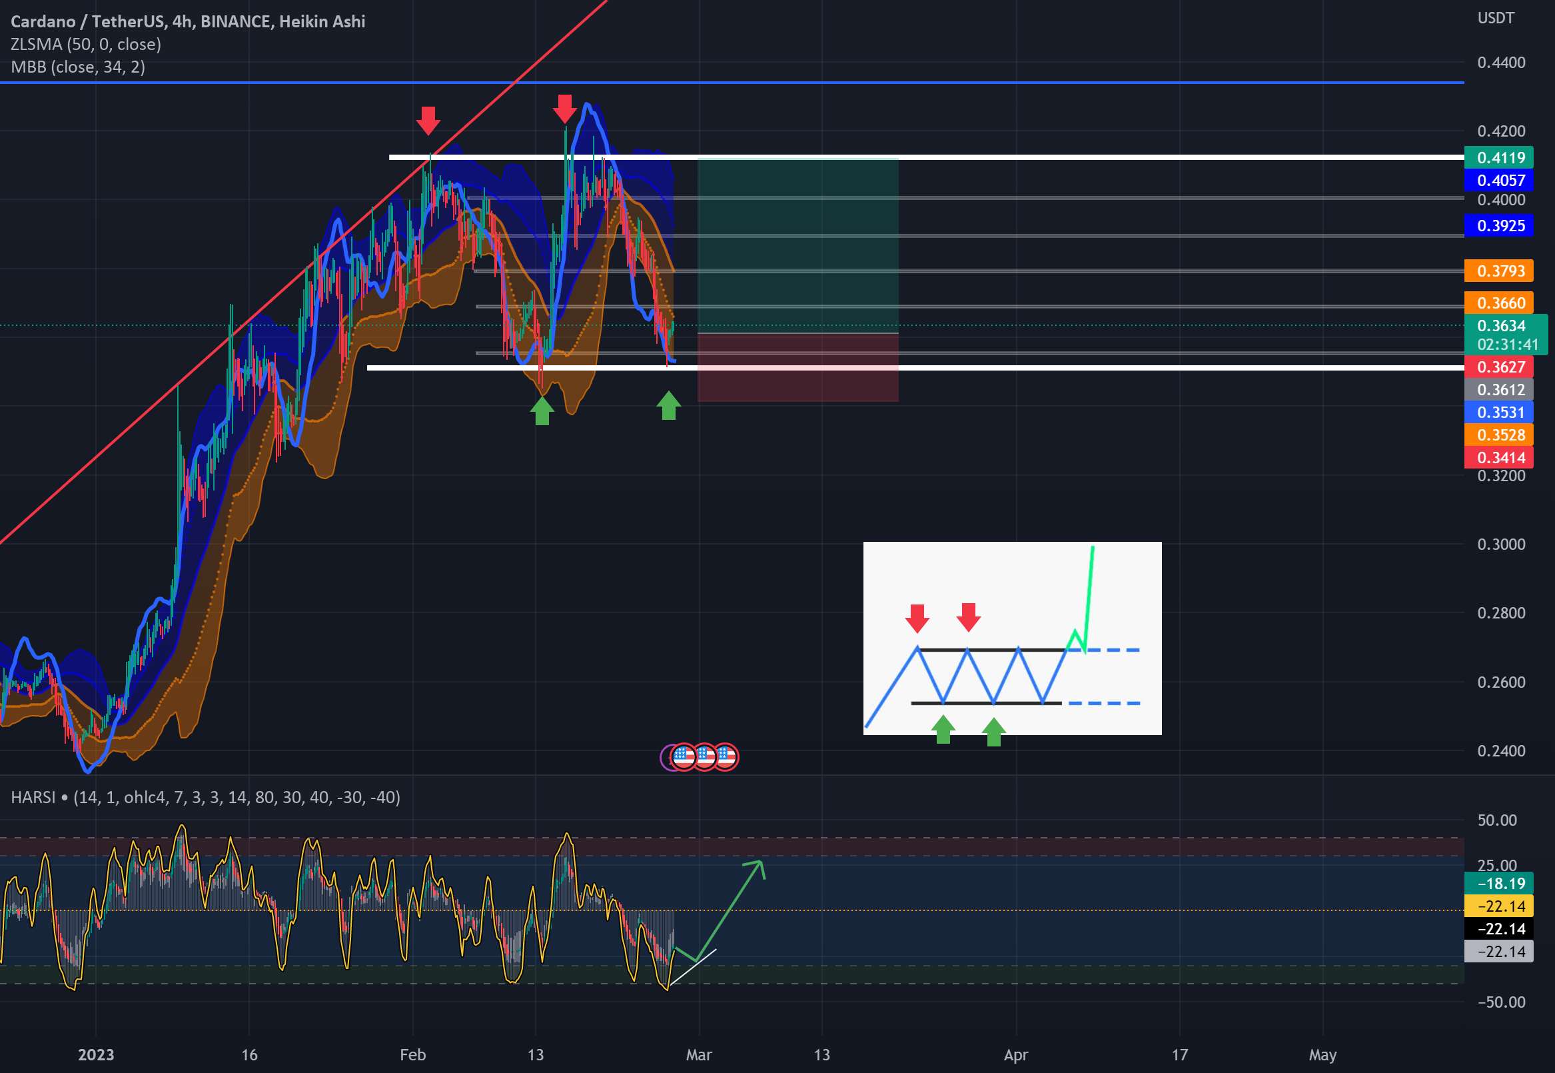Click the 2023 label on time axis
This screenshot has height=1073, width=1555.
[96, 1055]
